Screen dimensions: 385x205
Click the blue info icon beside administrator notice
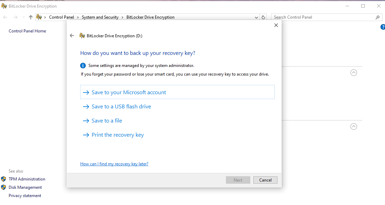pyautogui.click(x=83, y=66)
